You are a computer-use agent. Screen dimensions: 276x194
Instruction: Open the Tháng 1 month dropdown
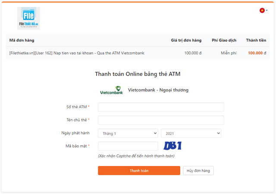(128, 133)
